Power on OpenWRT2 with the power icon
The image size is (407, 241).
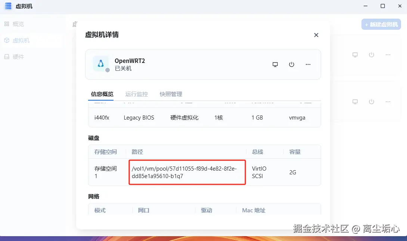tap(292, 64)
